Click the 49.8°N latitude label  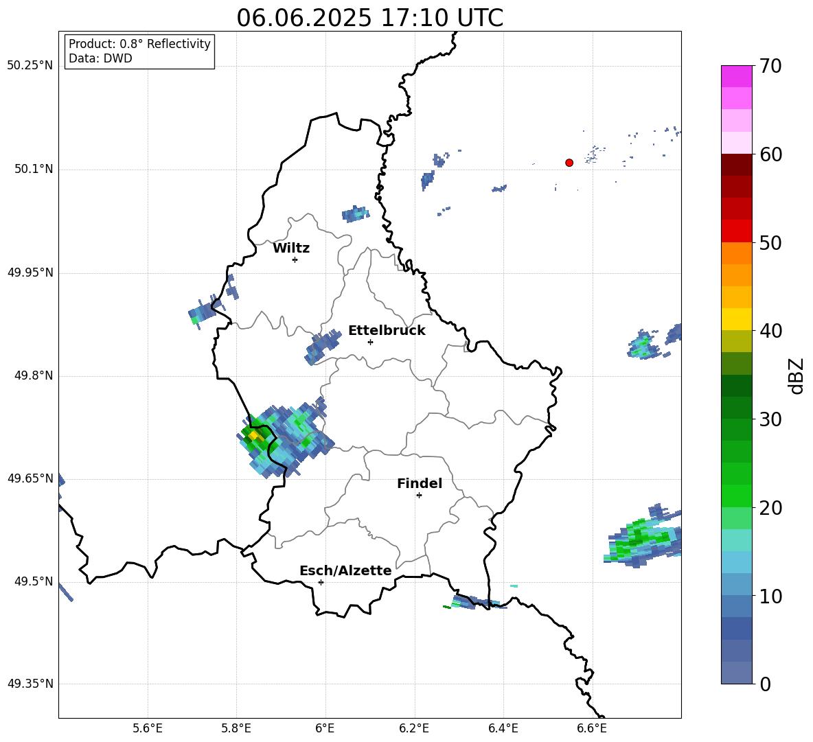34,375
